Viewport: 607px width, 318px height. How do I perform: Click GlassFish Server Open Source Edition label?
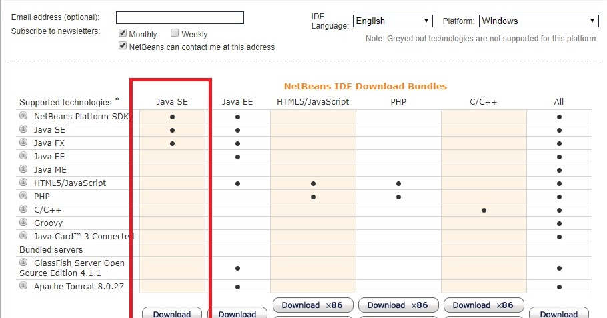coord(72,268)
